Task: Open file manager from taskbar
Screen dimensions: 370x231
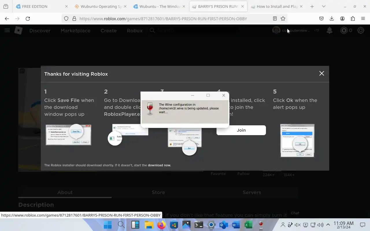Action: 149,225
